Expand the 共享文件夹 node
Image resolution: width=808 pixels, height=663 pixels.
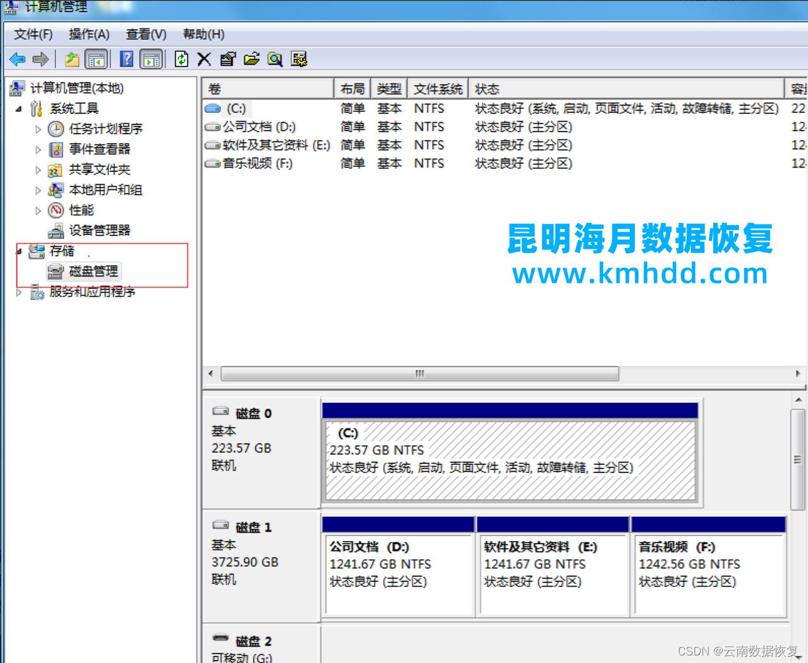coord(38,170)
